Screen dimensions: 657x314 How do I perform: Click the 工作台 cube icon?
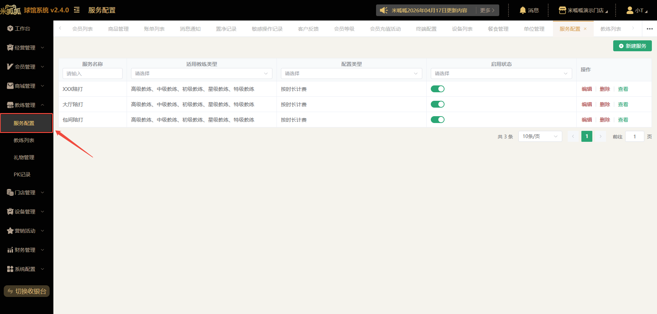click(x=10, y=28)
